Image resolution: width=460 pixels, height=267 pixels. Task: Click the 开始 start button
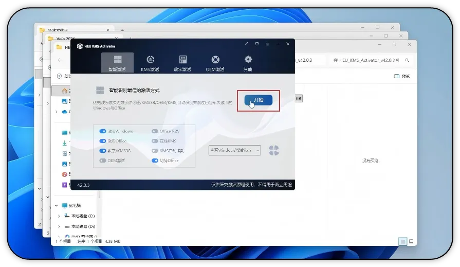click(x=258, y=100)
